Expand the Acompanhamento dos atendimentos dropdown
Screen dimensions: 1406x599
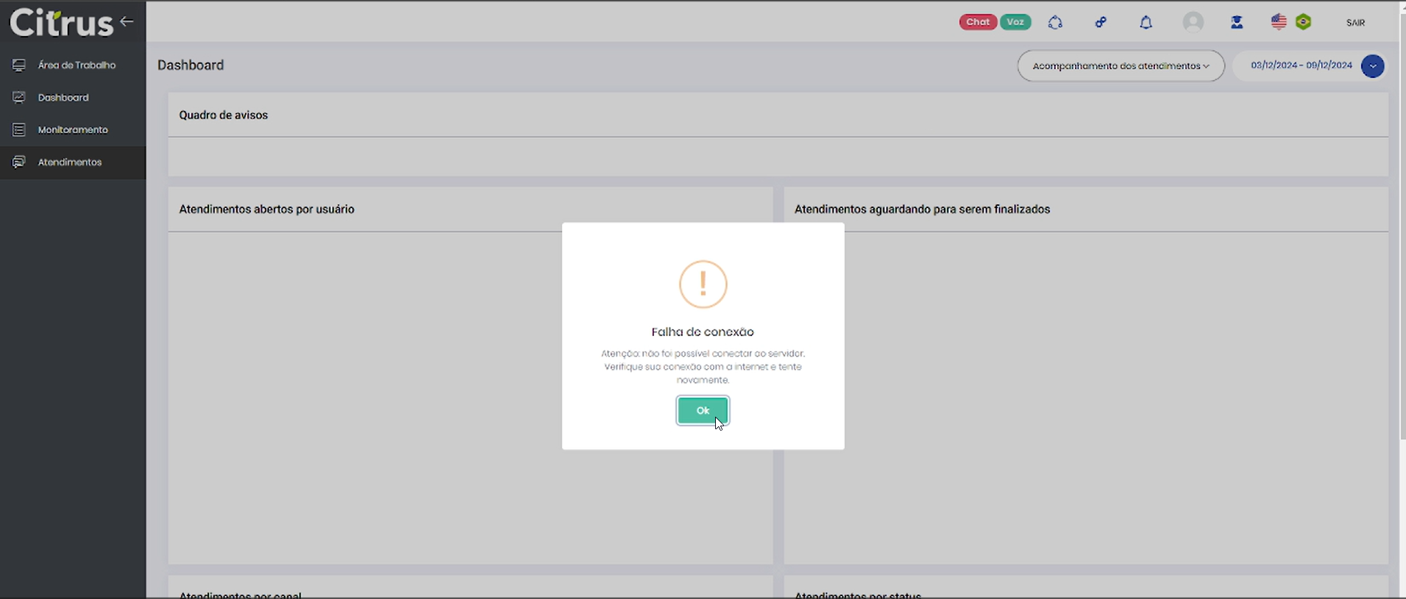[1120, 66]
